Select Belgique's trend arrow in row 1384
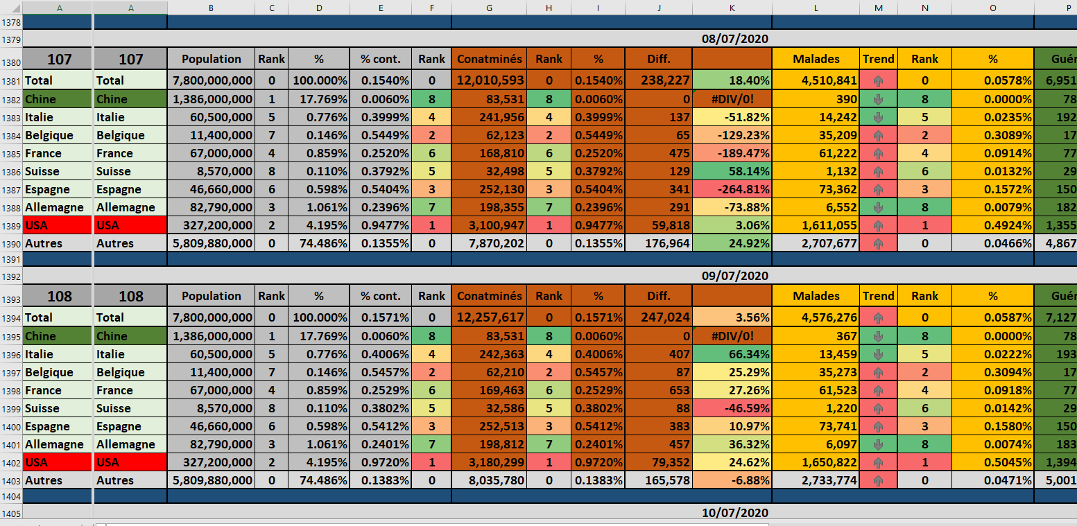This screenshot has height=526, width=1077. 878,135
